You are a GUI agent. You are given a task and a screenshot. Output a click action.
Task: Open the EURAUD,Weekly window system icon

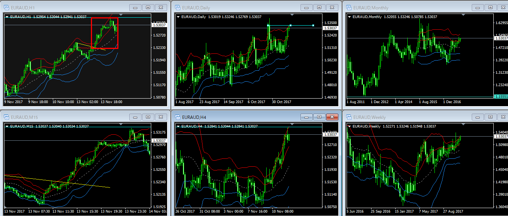tap(349, 117)
